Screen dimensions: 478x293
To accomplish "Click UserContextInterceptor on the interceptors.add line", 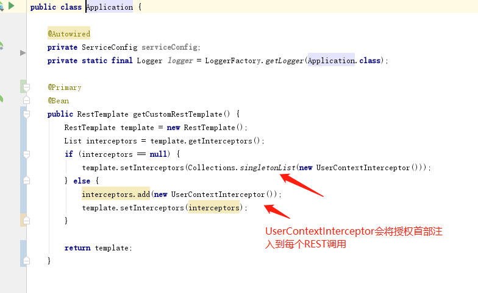I will [x=218, y=195].
